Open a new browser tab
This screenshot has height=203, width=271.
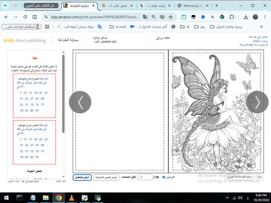tap(217, 5)
